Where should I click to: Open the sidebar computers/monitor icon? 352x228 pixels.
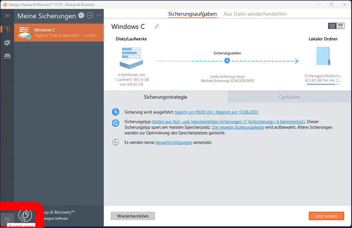(x=7, y=43)
